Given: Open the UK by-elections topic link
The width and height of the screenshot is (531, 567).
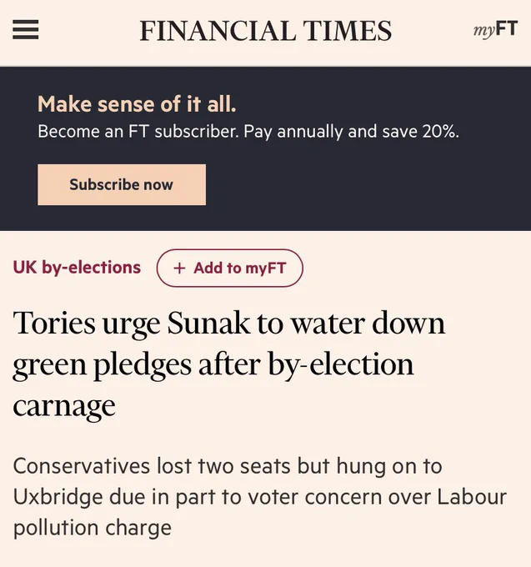Looking at the screenshot, I should (x=77, y=268).
